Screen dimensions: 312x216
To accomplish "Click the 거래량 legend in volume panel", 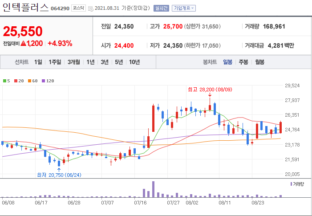I will click(x=297, y=184).
